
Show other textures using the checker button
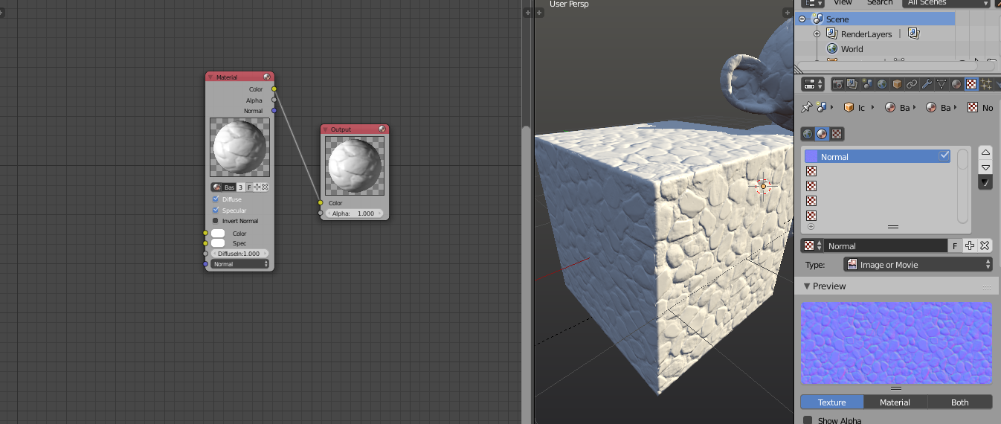coord(837,134)
